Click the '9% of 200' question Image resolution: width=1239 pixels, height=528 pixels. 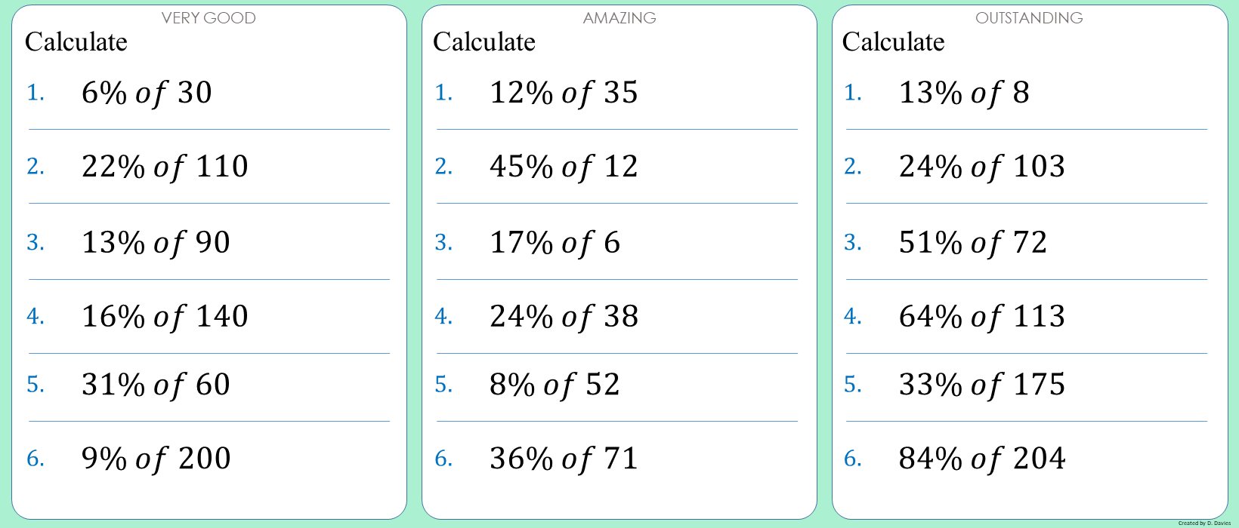click(x=156, y=459)
